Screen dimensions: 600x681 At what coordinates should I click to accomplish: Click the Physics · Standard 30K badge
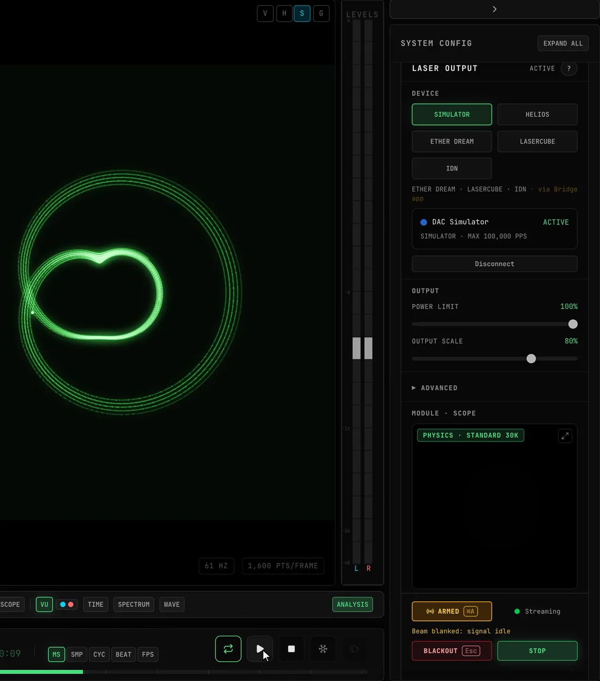pos(471,435)
